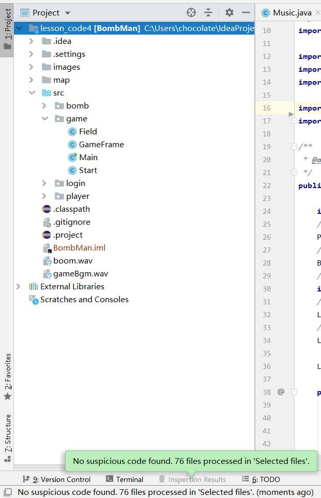321x498 pixels.
Task: Expand the .idea folder
Action: coord(31,41)
